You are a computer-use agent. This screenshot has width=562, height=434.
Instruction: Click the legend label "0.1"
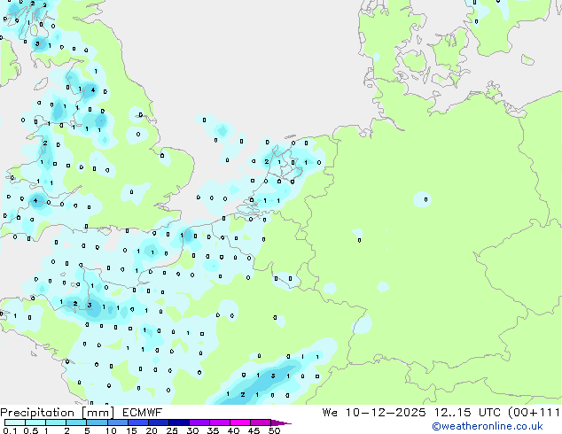click(11, 430)
